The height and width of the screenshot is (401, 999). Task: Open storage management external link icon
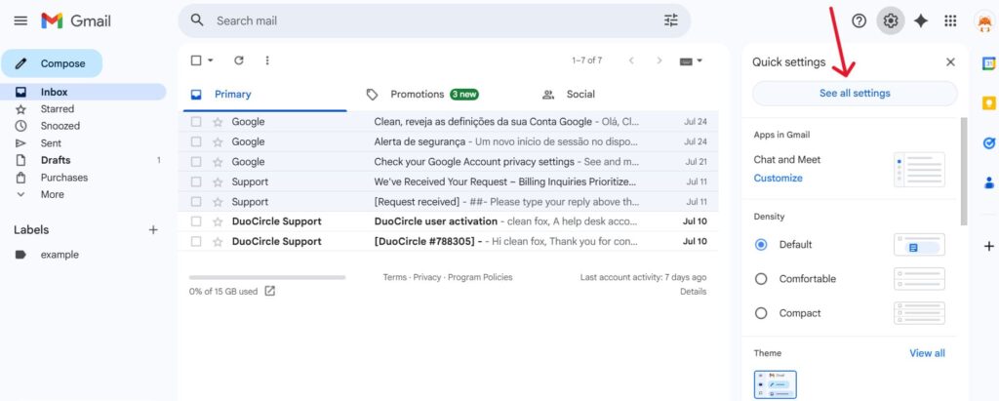point(270,291)
